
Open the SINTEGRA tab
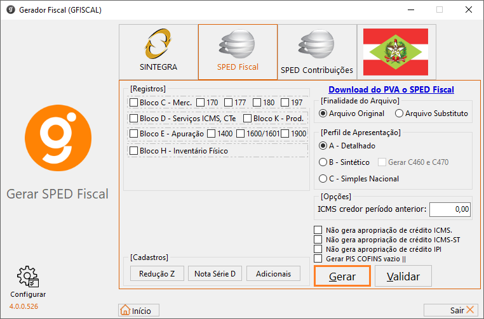[x=158, y=52]
